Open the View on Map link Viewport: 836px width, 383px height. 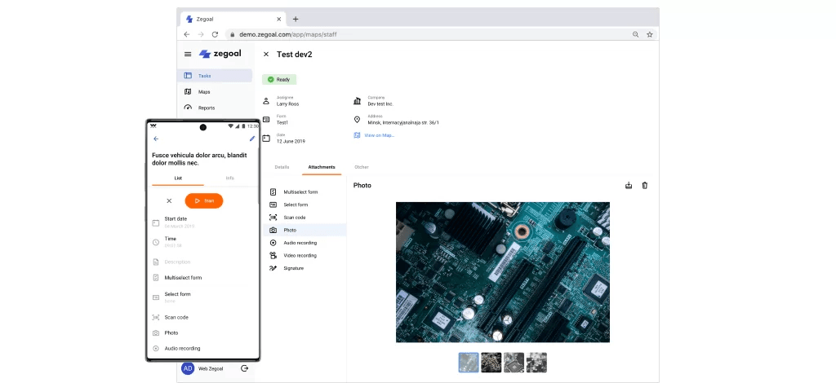click(x=379, y=135)
